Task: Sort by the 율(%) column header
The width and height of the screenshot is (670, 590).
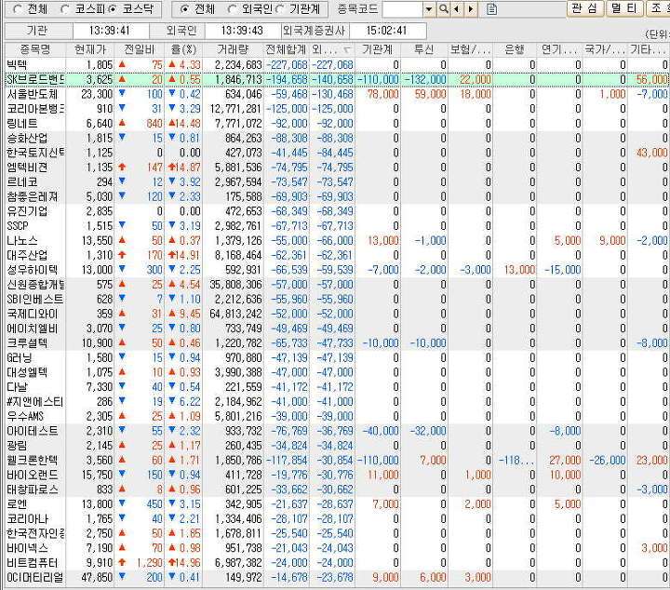Action: click(183, 49)
